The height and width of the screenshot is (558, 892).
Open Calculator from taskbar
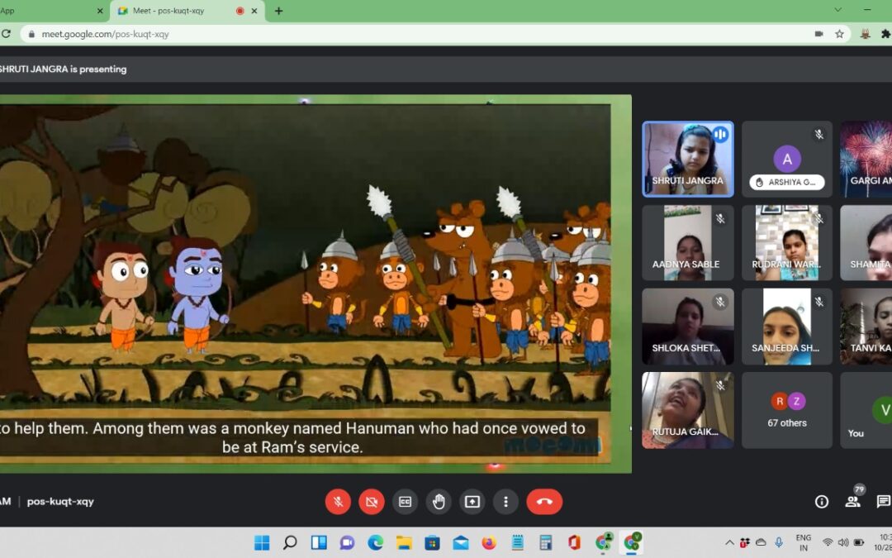tap(546, 542)
